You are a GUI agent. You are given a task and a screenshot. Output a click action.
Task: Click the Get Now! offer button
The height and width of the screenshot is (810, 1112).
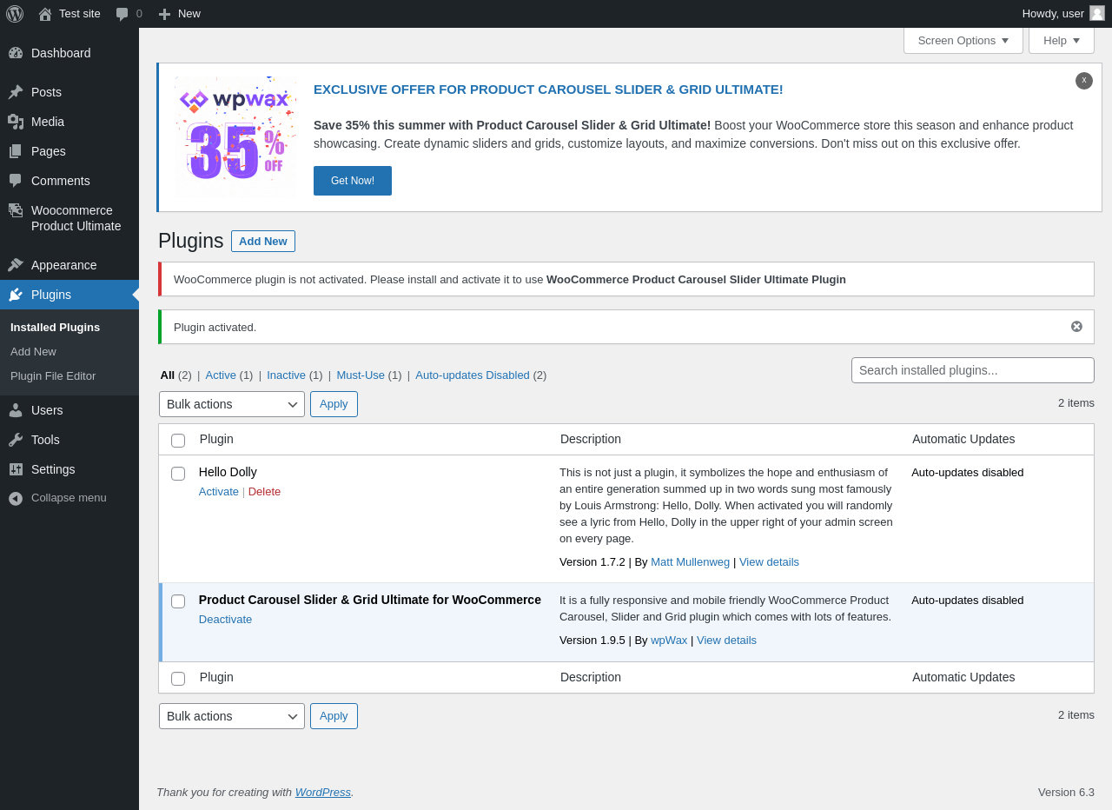click(353, 181)
